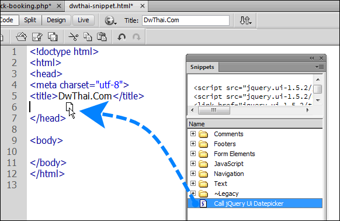Select the Text folder icon
340x221 pixels.
click(x=203, y=184)
